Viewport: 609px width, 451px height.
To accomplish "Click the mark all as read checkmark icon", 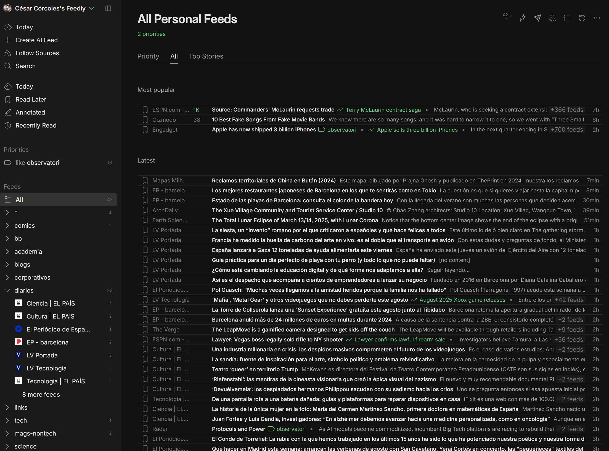I will pos(507,17).
